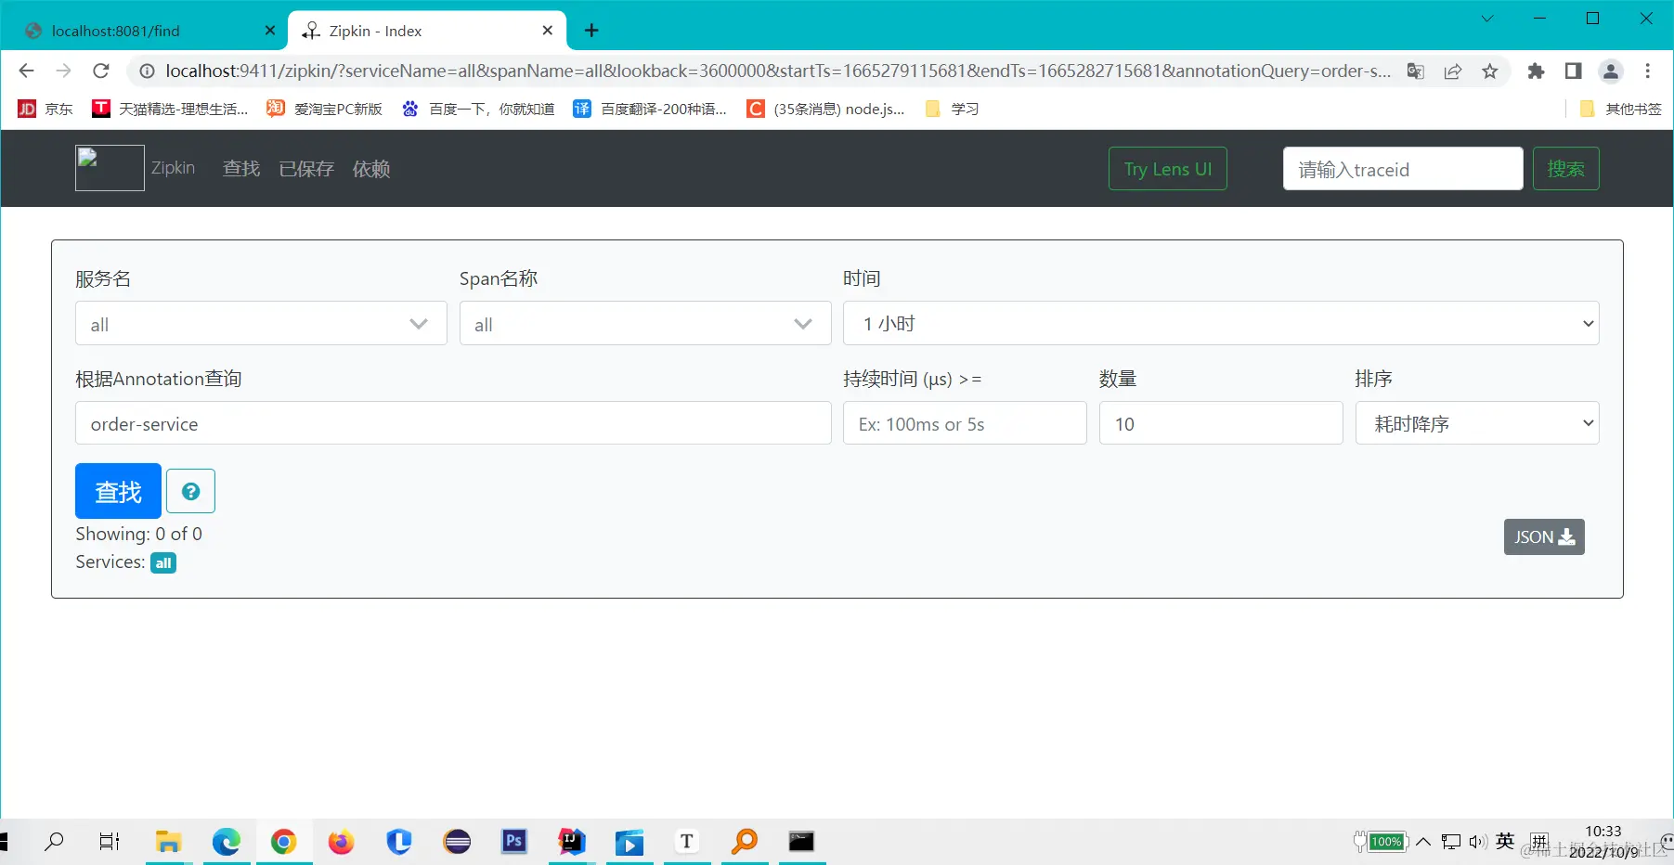Open the extensions puzzle icon

pyautogui.click(x=1536, y=71)
